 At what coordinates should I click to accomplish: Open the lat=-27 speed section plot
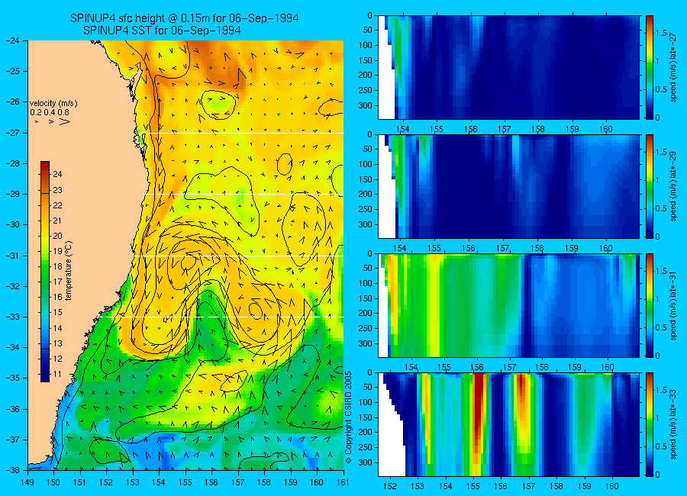pos(508,67)
